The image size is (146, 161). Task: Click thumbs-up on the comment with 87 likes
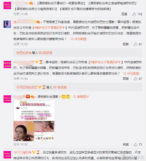click(135, 79)
